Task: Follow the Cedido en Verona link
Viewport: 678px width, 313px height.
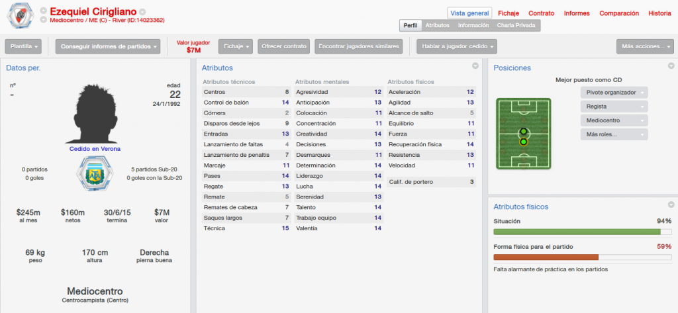Action: 95,149
